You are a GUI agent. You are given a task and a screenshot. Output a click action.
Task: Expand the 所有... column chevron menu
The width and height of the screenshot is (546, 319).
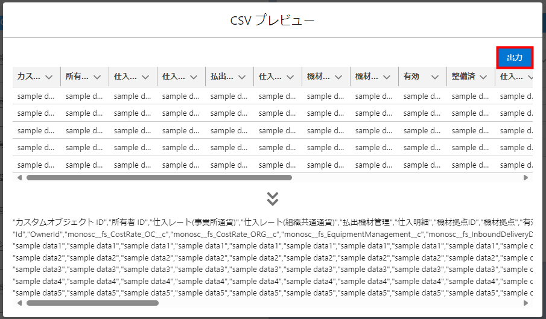97,77
